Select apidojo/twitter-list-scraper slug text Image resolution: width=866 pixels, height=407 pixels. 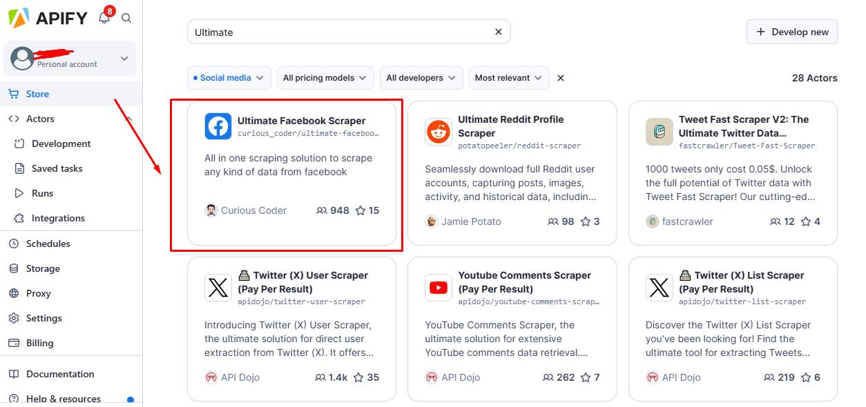(x=742, y=301)
